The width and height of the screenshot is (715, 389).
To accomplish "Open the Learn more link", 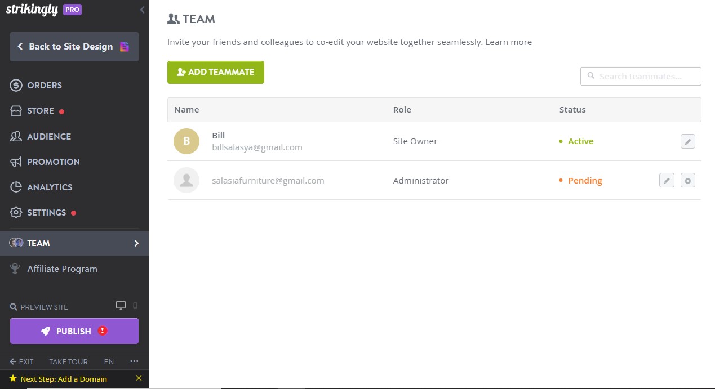I will (507, 42).
